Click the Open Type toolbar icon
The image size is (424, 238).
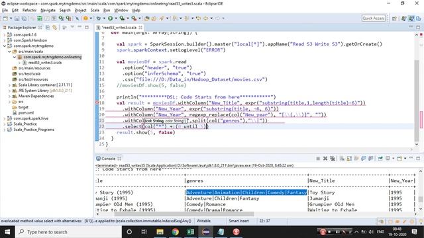coord(147,19)
